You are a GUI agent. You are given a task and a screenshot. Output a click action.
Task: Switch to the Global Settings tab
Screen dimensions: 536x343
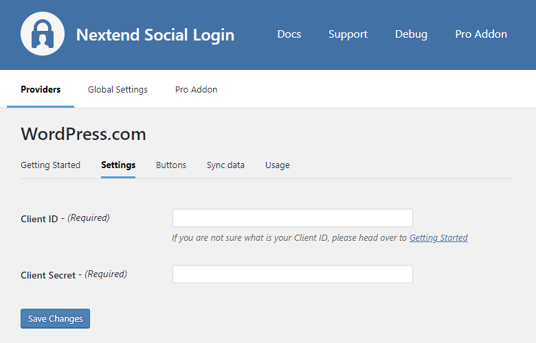coord(118,90)
